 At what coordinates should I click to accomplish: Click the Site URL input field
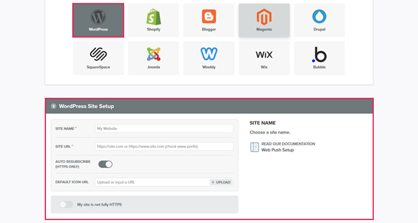tap(164, 146)
